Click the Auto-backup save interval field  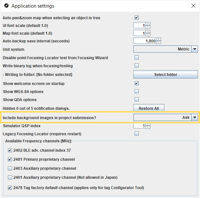[x=145, y=41]
